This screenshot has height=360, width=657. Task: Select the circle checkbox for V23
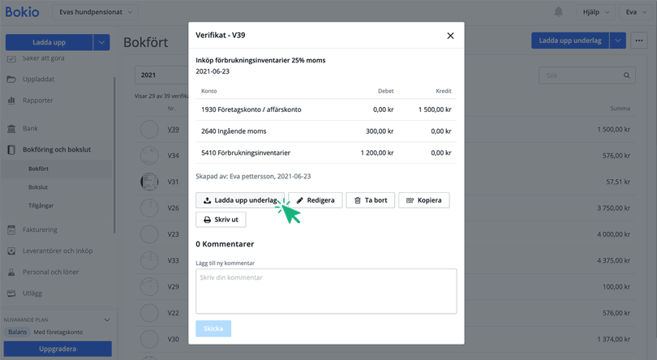point(149,234)
